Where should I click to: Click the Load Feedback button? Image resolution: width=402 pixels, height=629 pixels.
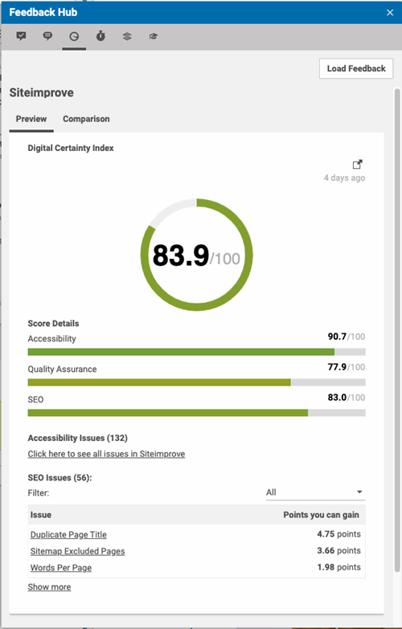[x=356, y=68]
